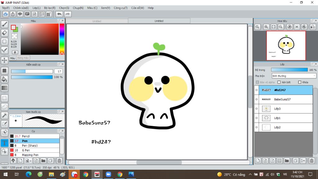
Task: Hide layer Lớp1
Action: coord(257,118)
